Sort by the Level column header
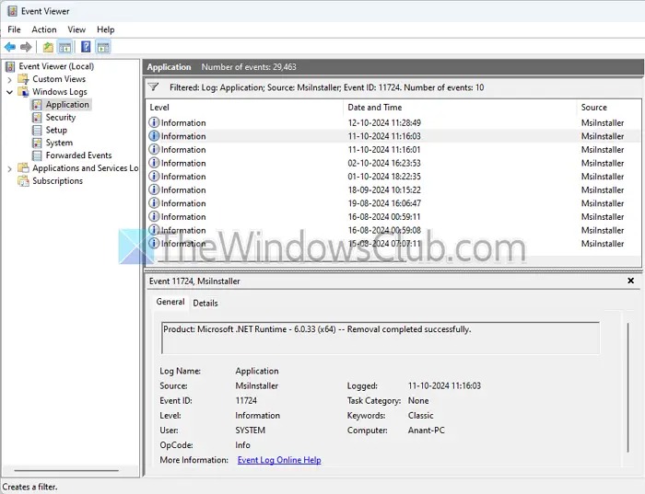 (244, 108)
